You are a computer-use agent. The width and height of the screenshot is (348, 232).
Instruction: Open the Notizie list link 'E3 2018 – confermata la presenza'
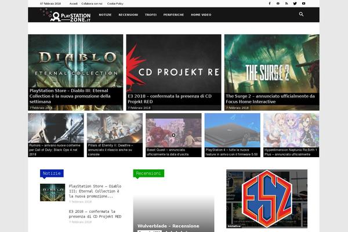pyautogui.click(x=95, y=214)
